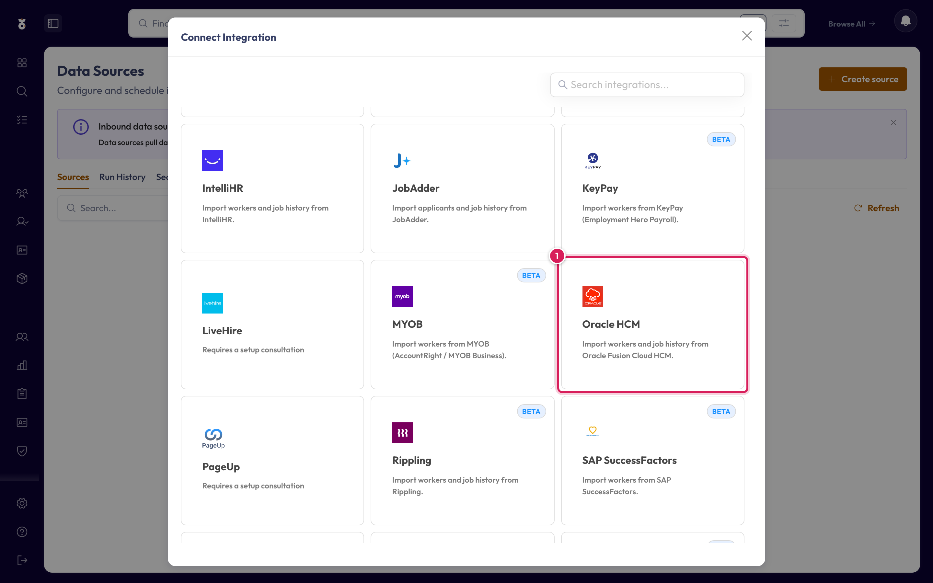
Task: Open the notifications bell icon
Action: coord(905,21)
